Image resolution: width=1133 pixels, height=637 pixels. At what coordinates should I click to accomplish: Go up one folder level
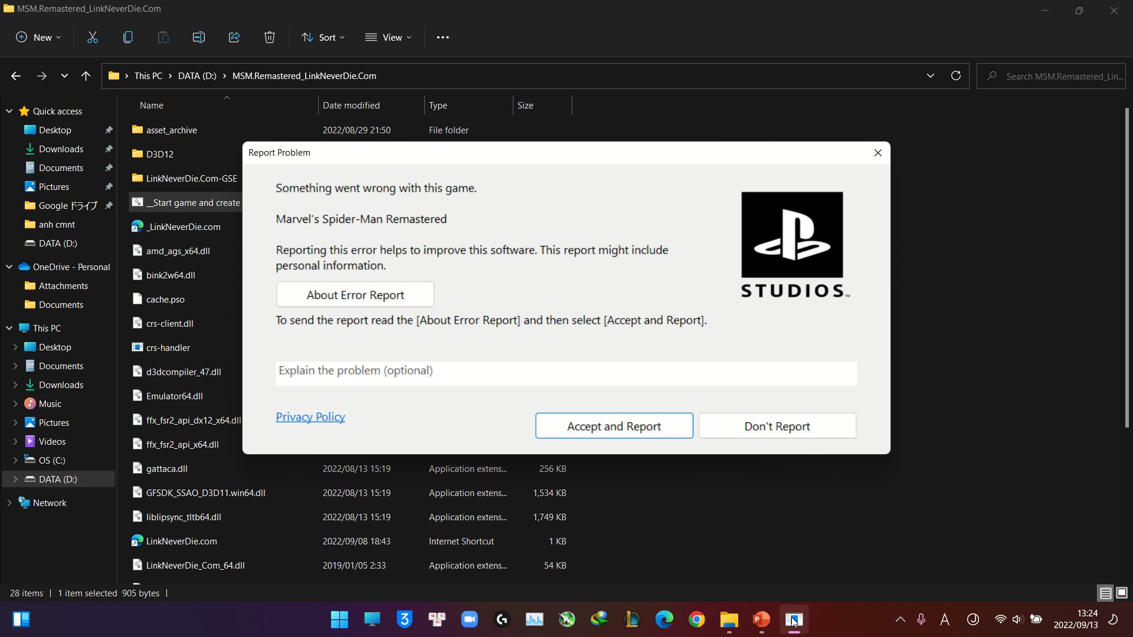86,76
